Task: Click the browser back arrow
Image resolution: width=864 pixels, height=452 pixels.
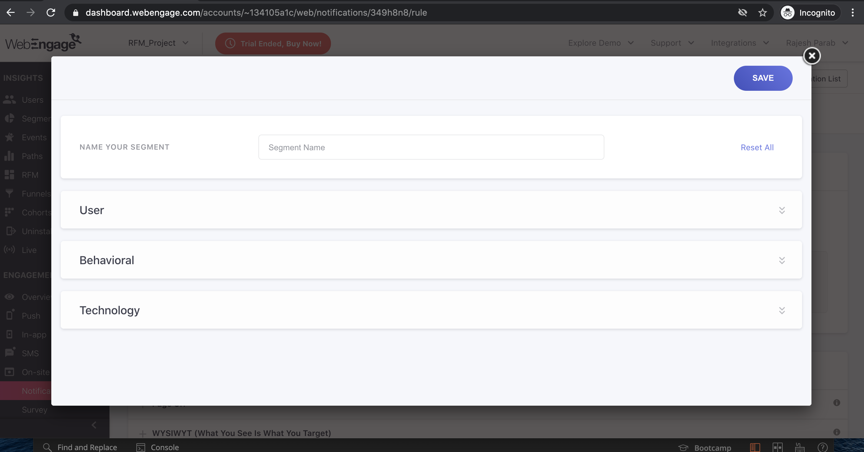Action: pos(11,13)
